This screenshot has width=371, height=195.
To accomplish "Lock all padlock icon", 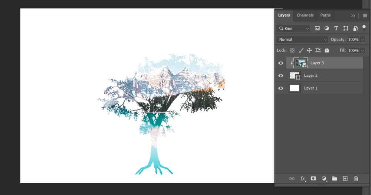I will coord(327,50).
